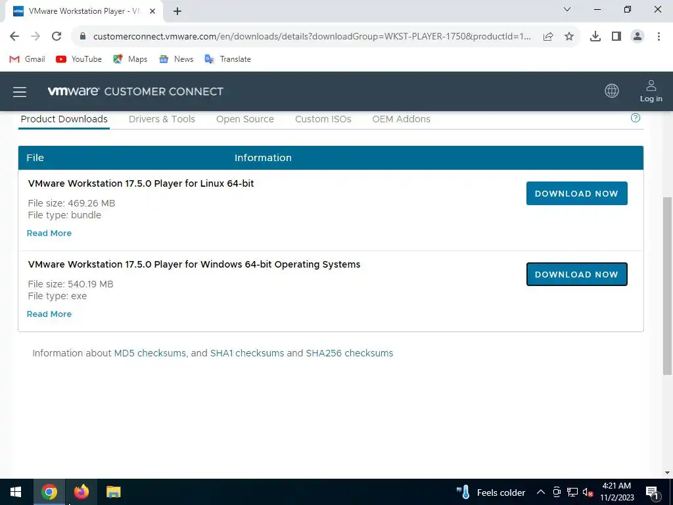Click the browser forward arrow
Viewport: 673px width, 505px height.
[x=35, y=37]
